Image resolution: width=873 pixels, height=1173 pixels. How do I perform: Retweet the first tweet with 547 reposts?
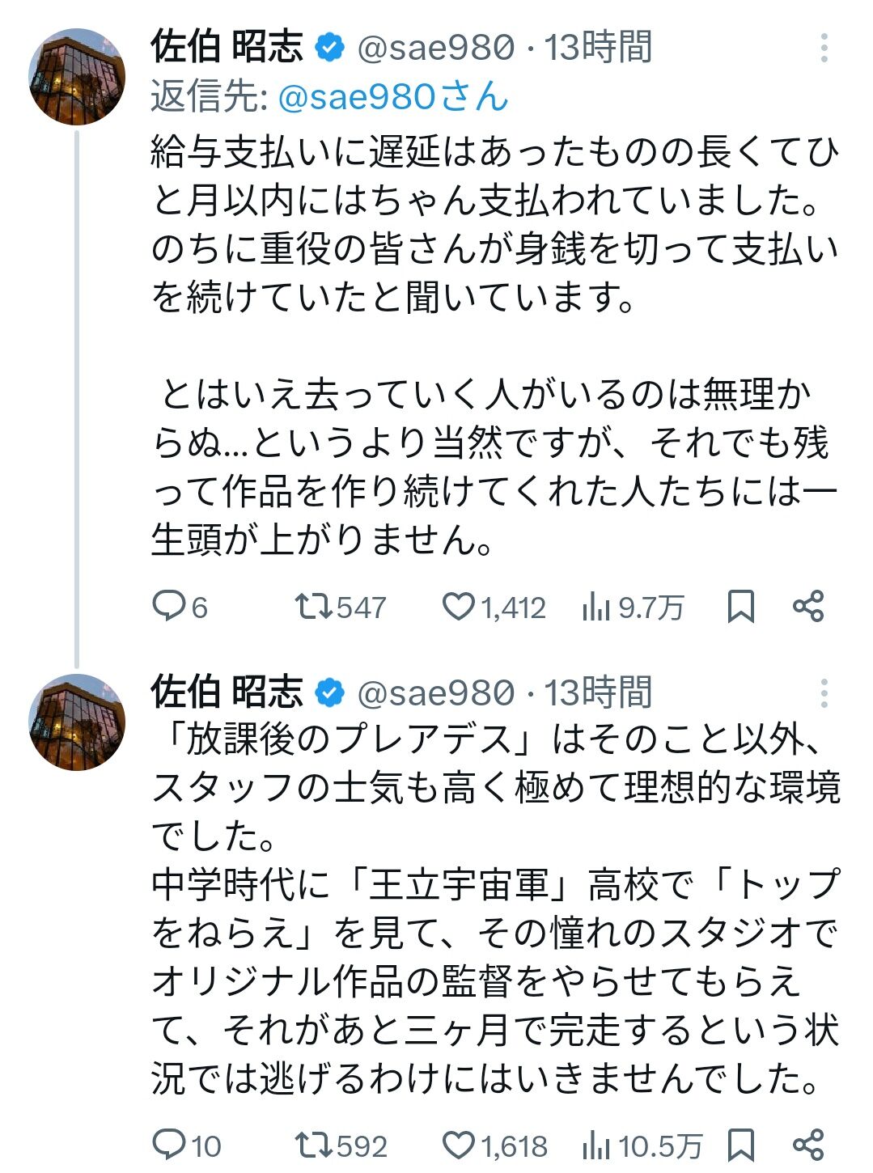pyautogui.click(x=311, y=606)
